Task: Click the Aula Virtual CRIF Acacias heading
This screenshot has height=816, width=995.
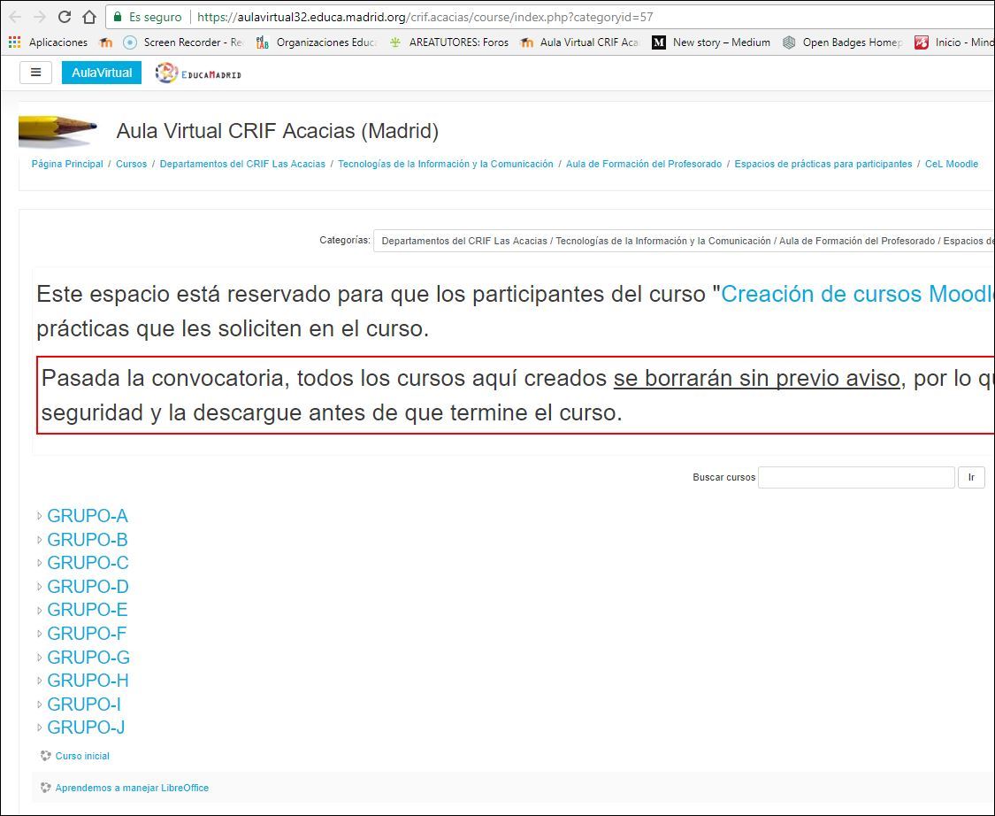Action: click(278, 131)
